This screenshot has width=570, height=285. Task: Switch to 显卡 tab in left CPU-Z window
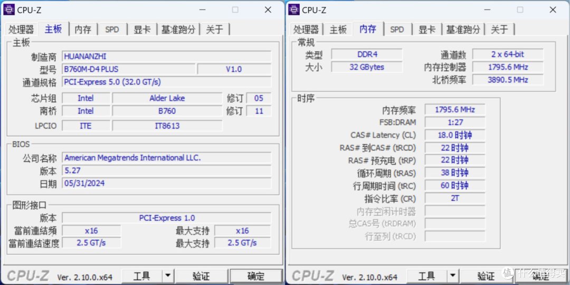tap(142, 30)
